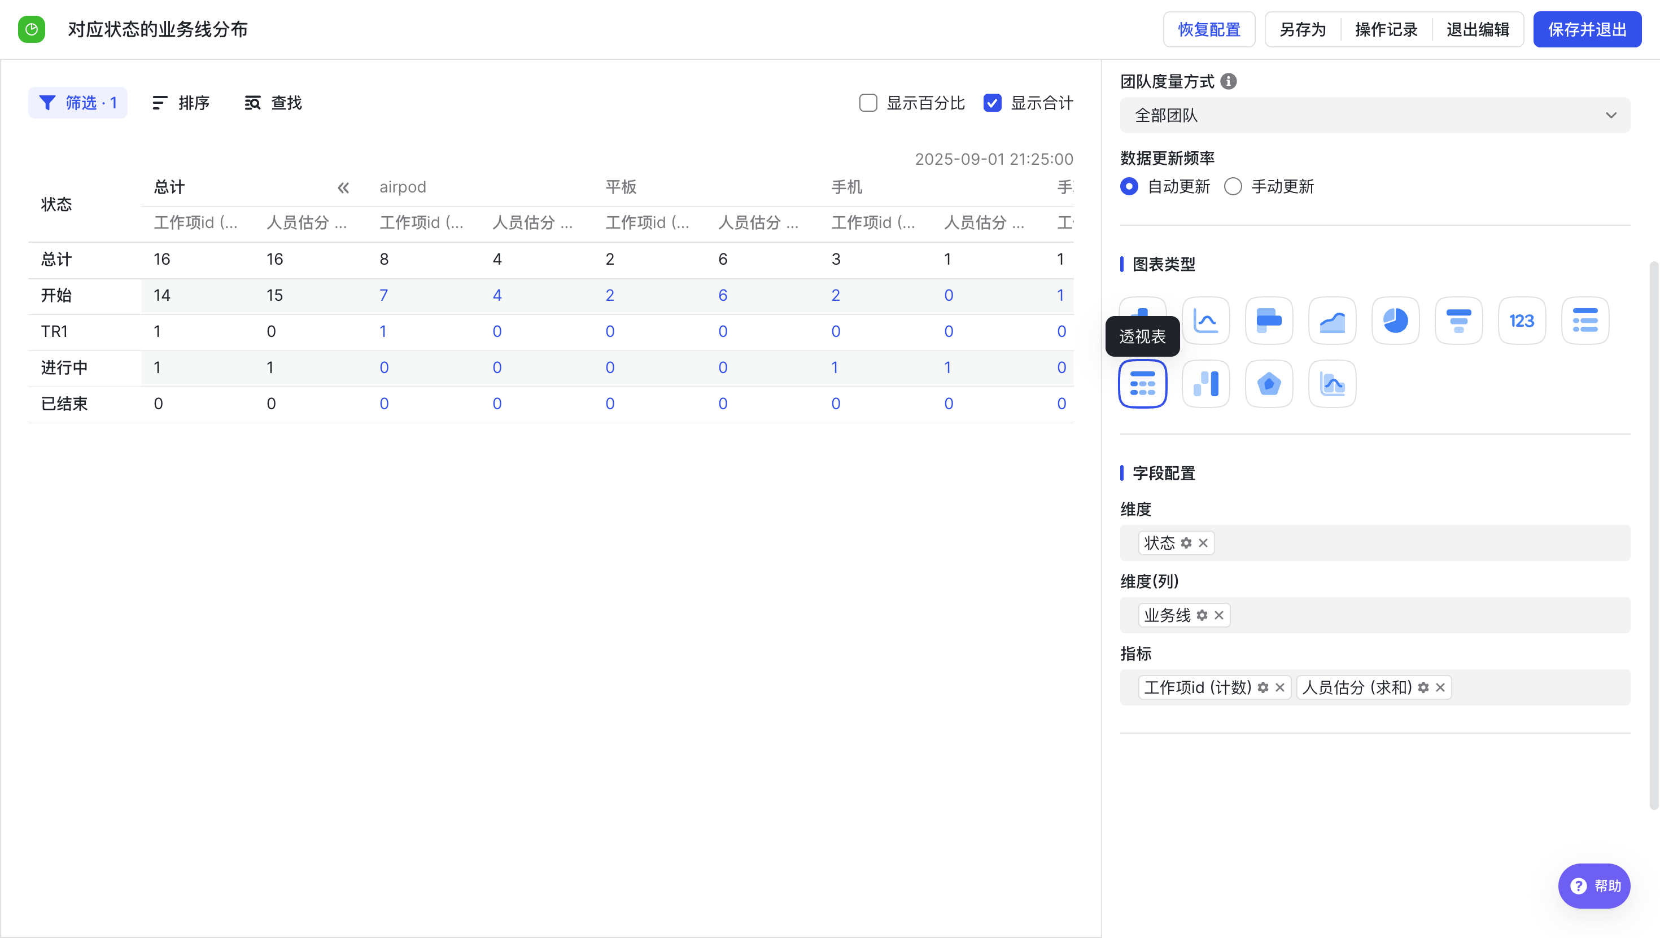Open settings gear for 人员估分 (求和) metric
The height and width of the screenshot is (938, 1660).
(x=1423, y=687)
